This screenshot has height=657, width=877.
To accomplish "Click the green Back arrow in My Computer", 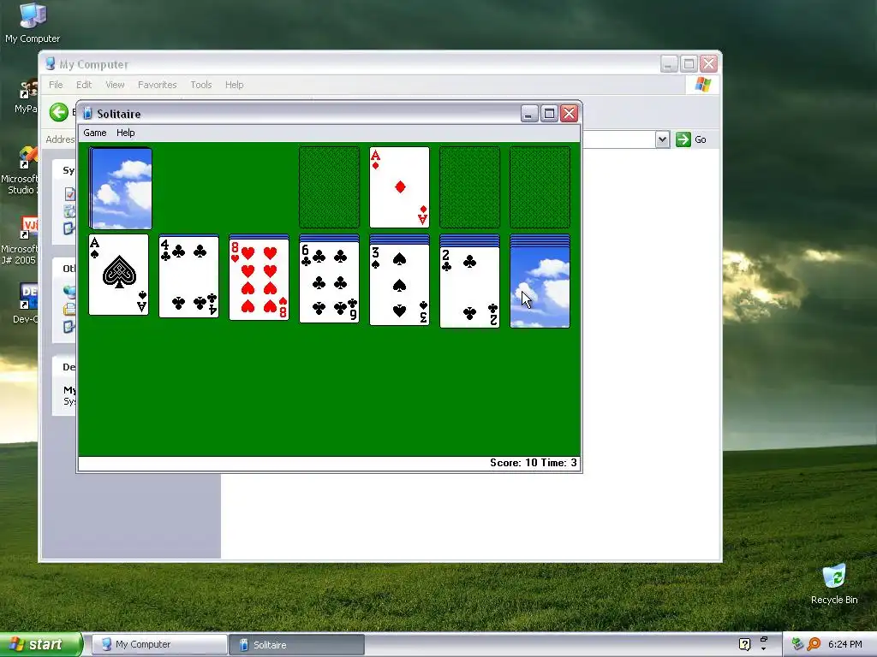I will pyautogui.click(x=59, y=112).
